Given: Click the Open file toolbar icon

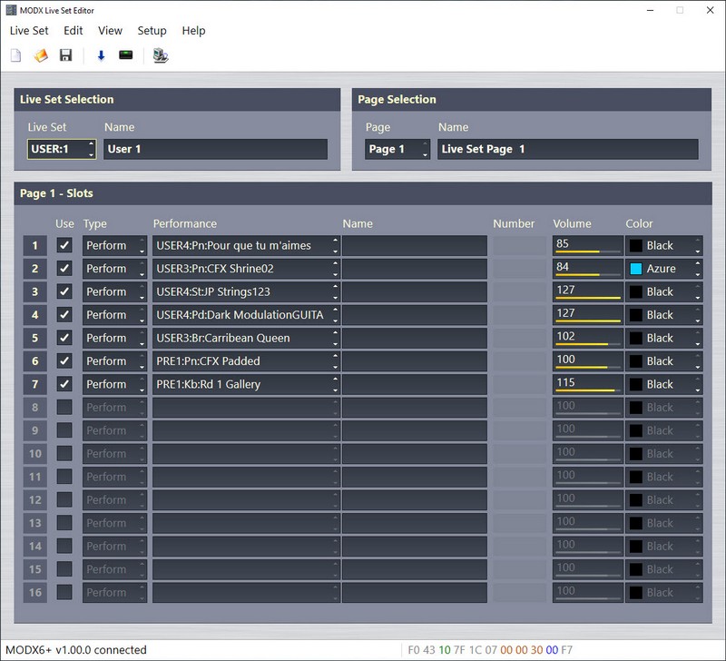Looking at the screenshot, I should (x=41, y=56).
